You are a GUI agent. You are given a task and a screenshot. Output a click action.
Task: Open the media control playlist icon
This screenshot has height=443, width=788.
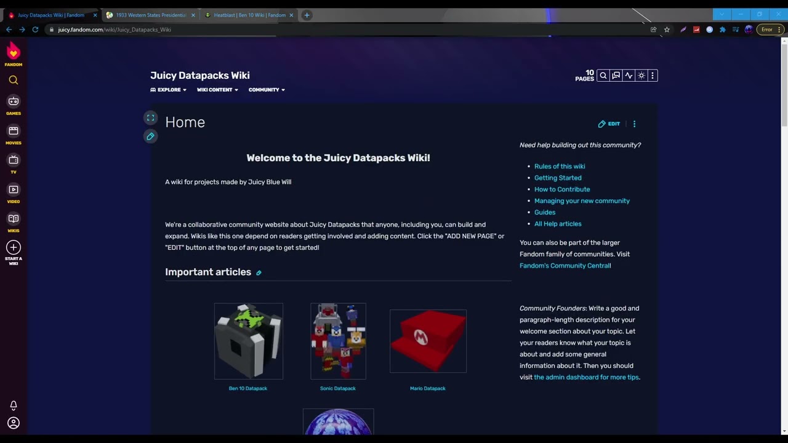point(735,30)
